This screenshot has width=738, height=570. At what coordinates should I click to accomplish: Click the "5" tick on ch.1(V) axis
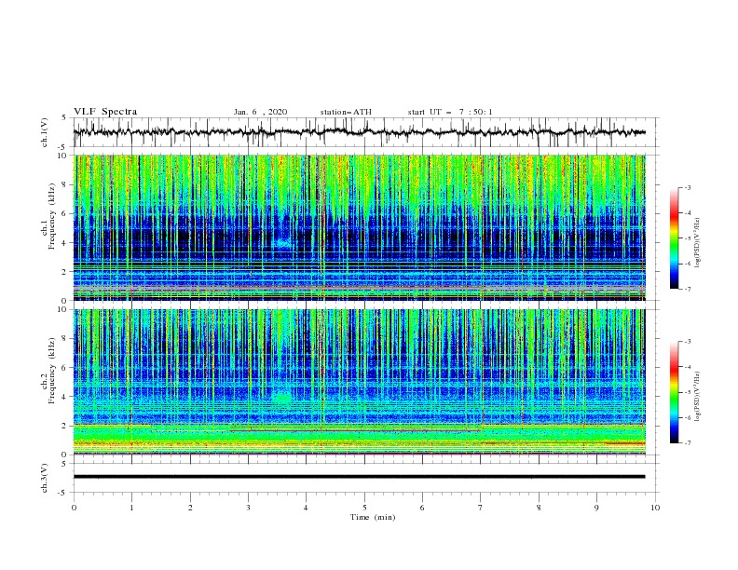(64, 118)
